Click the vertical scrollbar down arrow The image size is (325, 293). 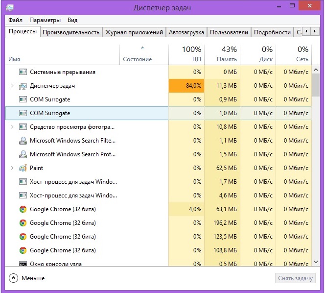(x=316, y=262)
